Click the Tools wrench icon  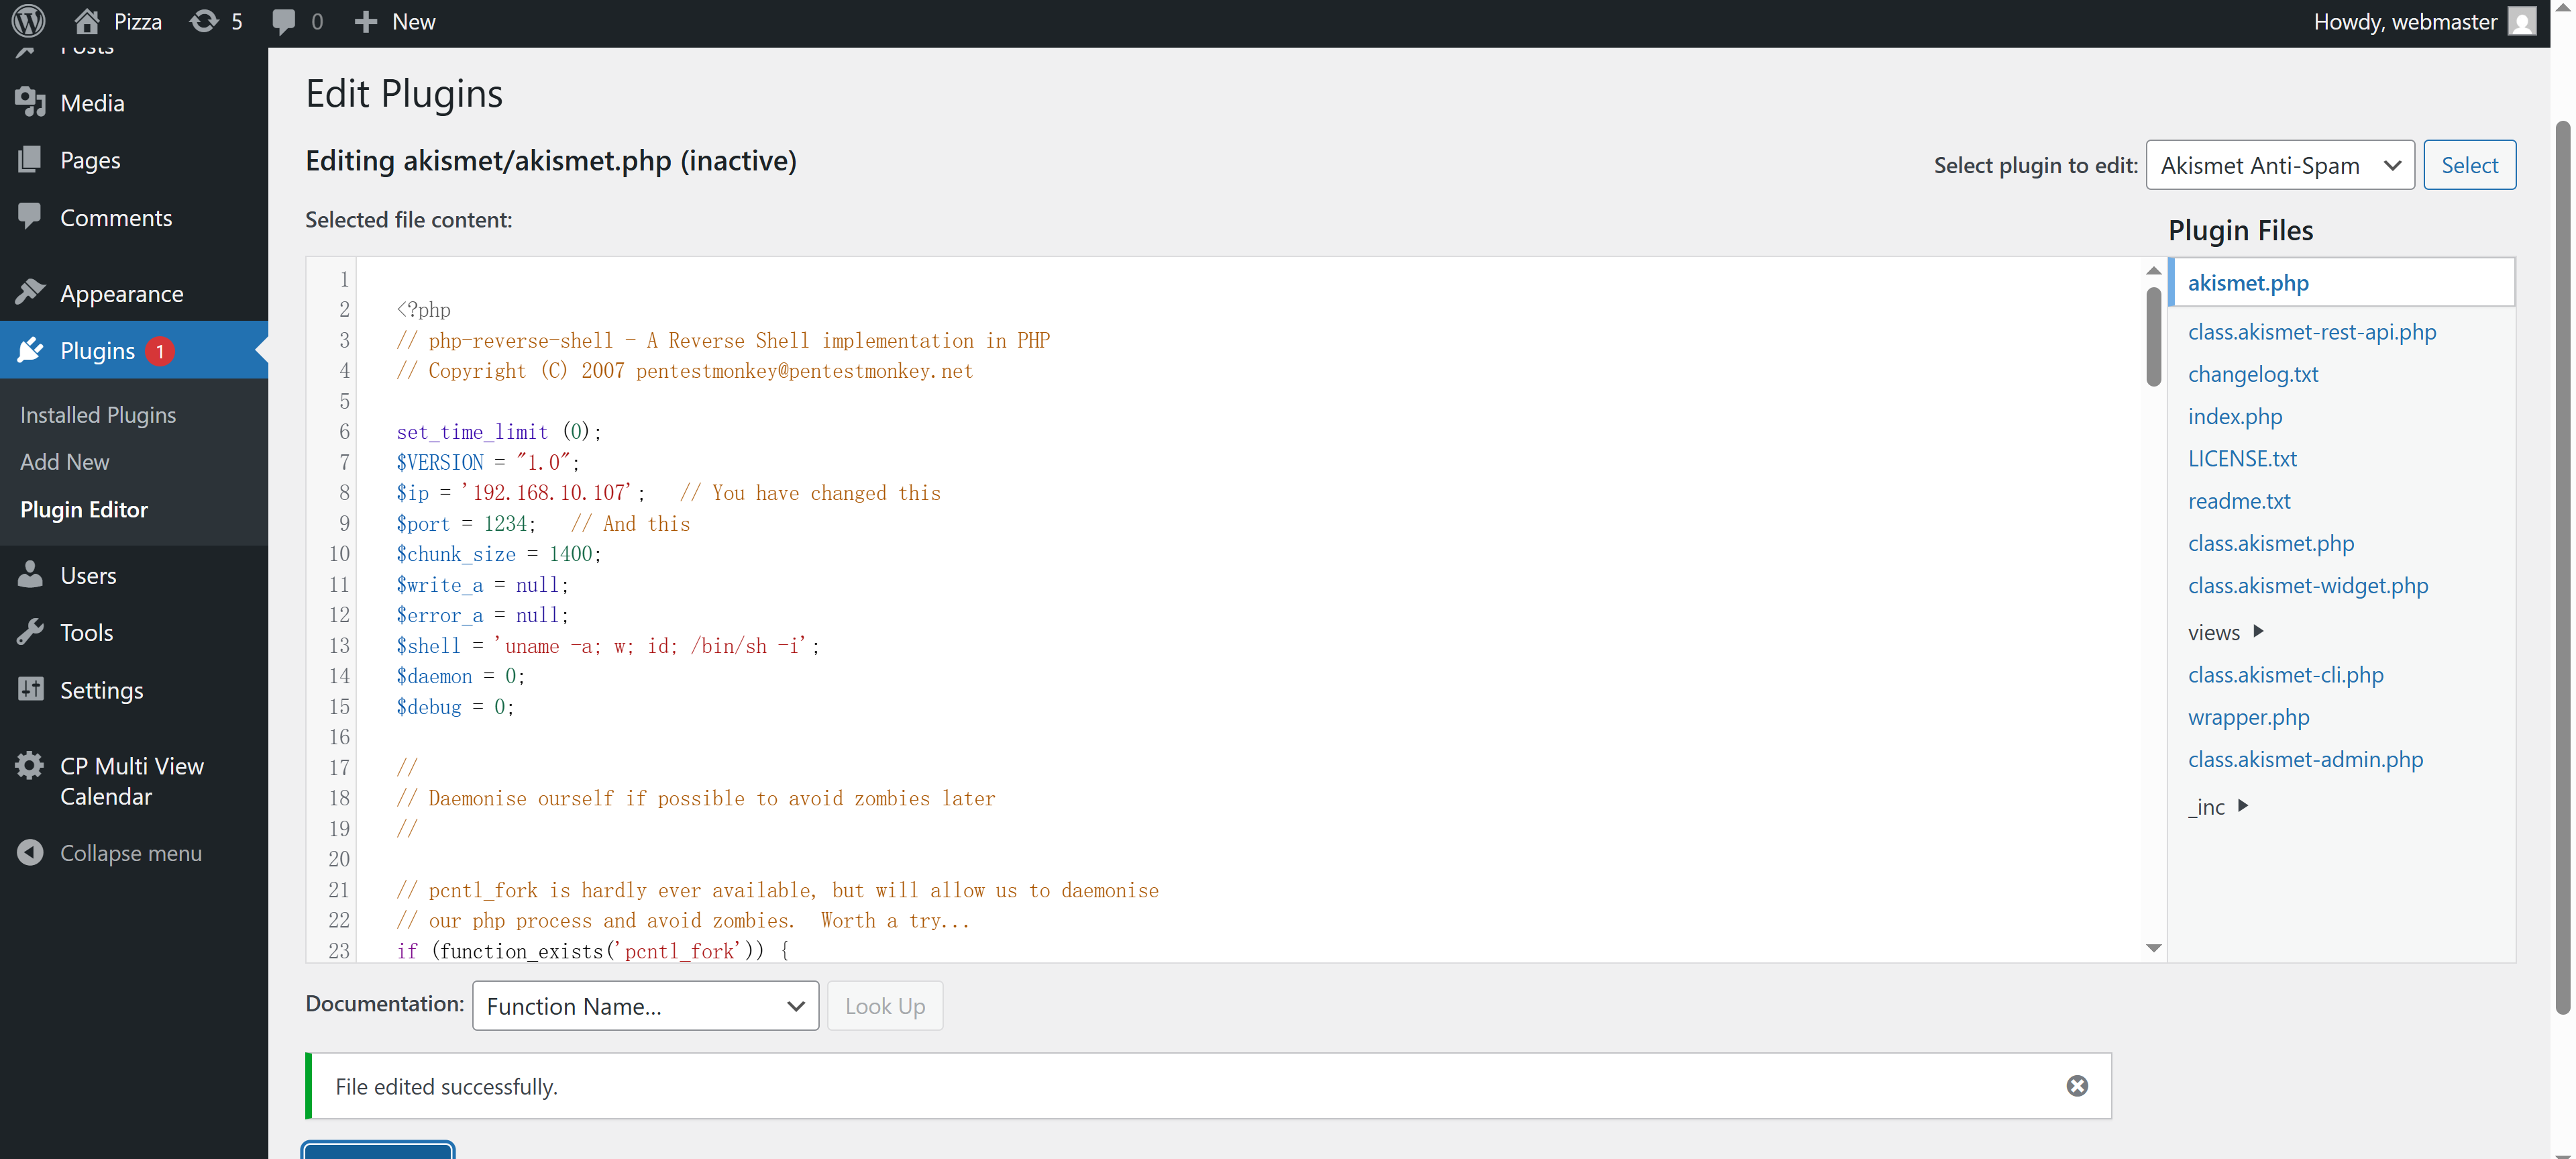pos(30,632)
